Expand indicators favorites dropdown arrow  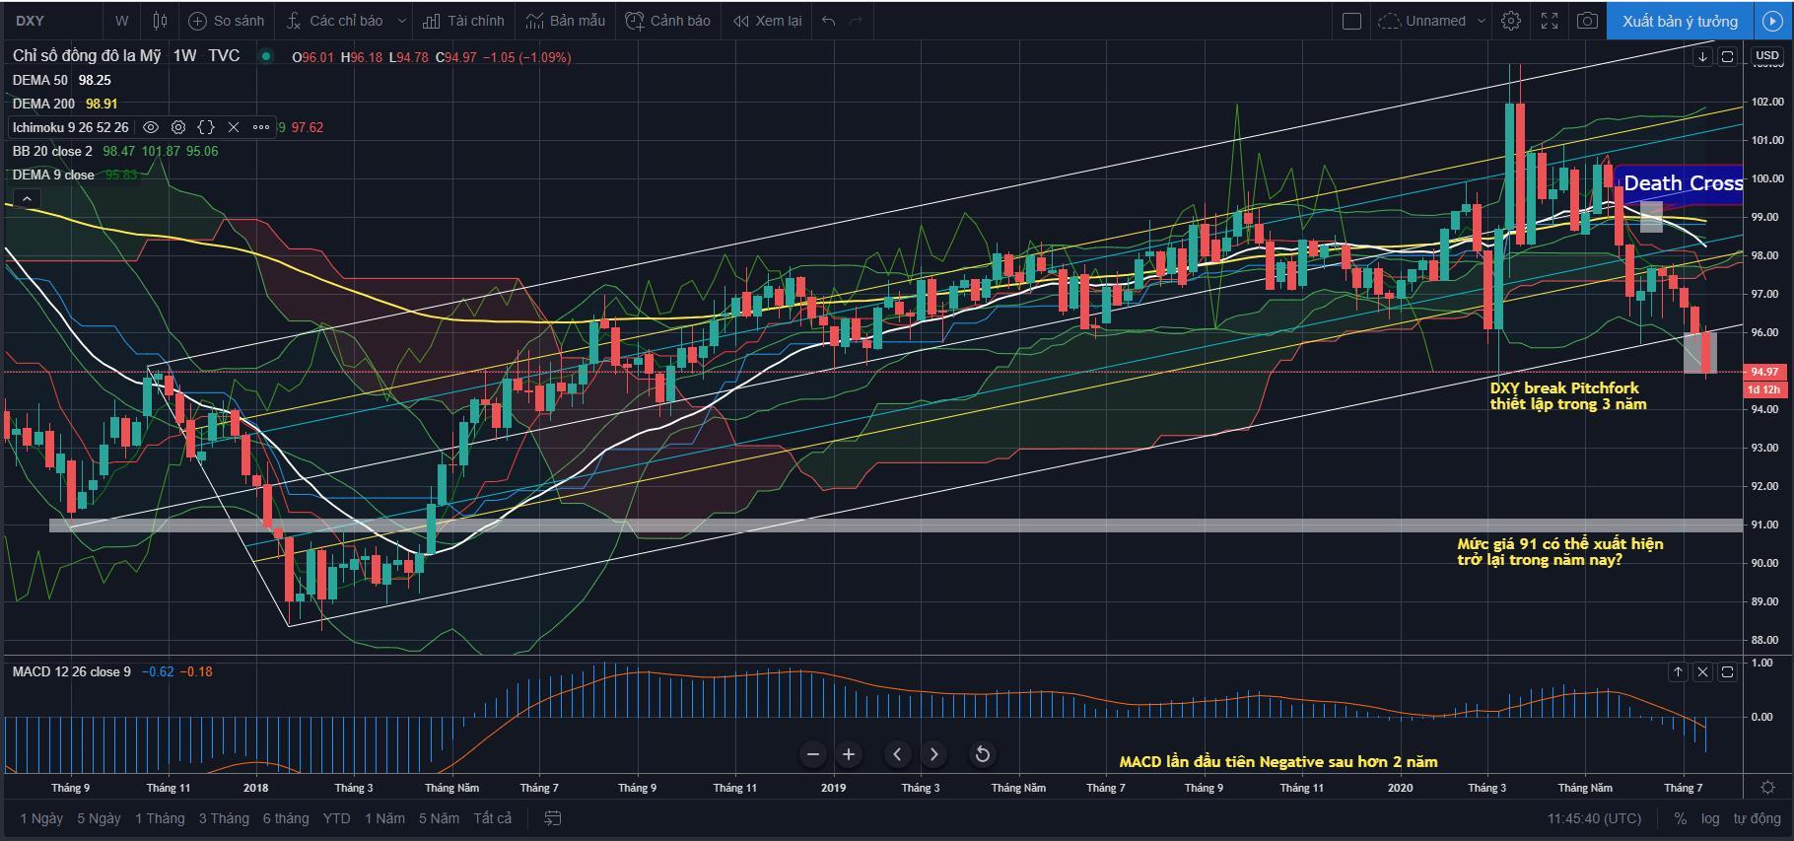pyautogui.click(x=401, y=21)
